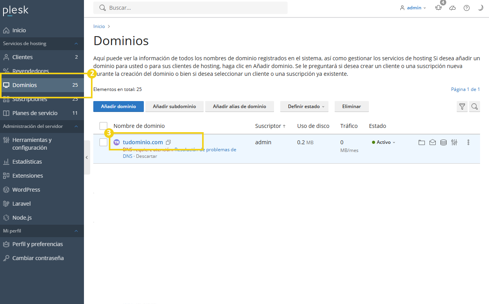Check the tudominio.com row checkbox

click(103, 142)
